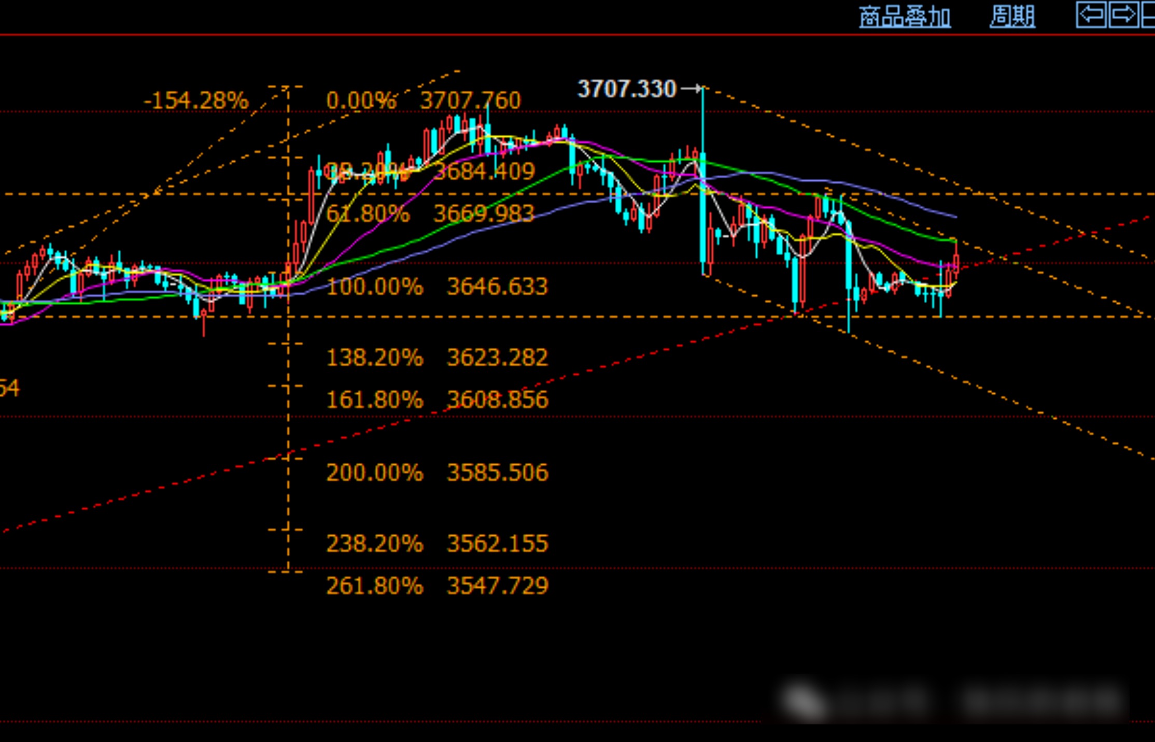Select the -154.28% angle label
Image resolution: width=1155 pixels, height=742 pixels.
coord(196,101)
